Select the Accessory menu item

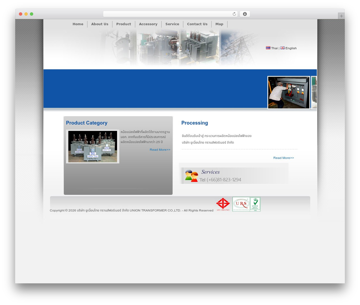click(x=148, y=24)
